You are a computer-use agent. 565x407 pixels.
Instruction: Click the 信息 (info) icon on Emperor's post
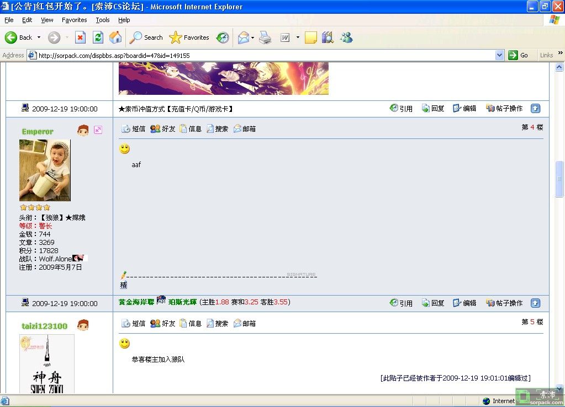click(x=191, y=128)
